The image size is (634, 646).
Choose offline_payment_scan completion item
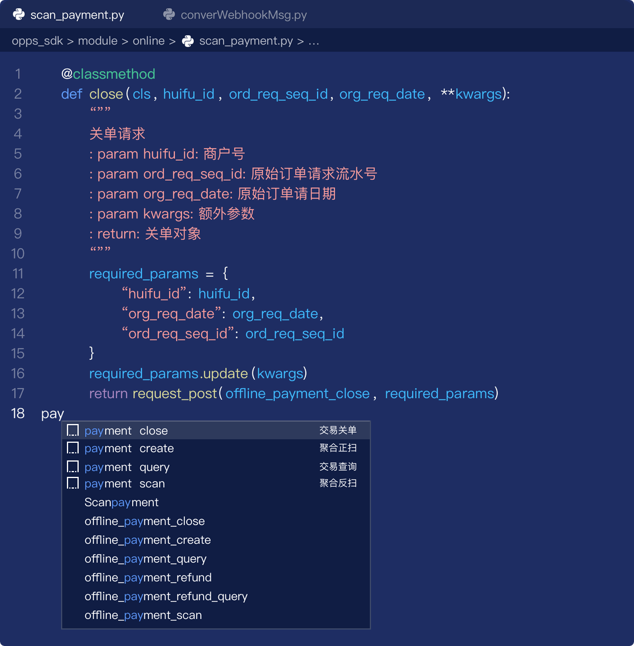click(x=143, y=615)
